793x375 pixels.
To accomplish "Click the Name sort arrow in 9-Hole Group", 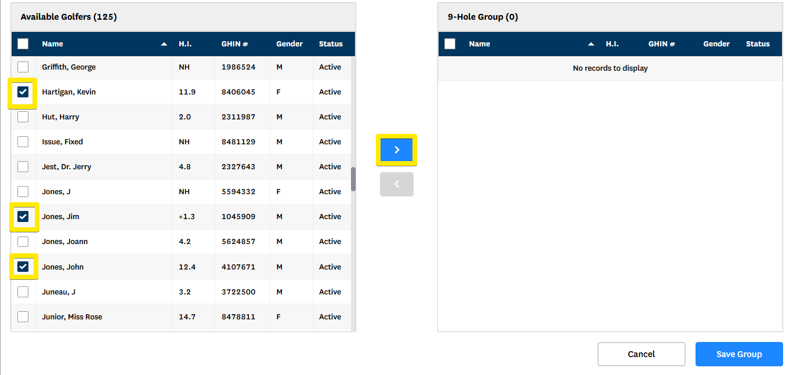I will tap(591, 44).
